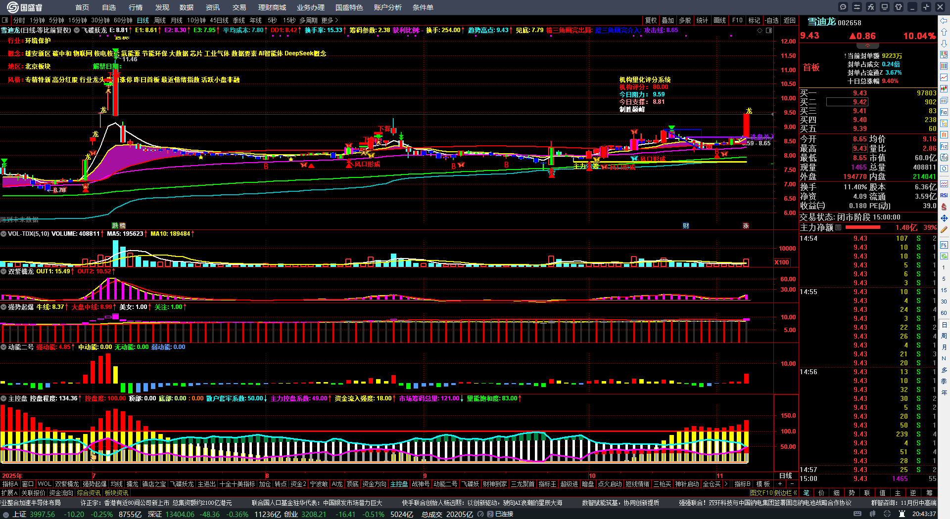
Task: Expand the 主控盘 indicator dropdown arrow
Action: point(3,398)
